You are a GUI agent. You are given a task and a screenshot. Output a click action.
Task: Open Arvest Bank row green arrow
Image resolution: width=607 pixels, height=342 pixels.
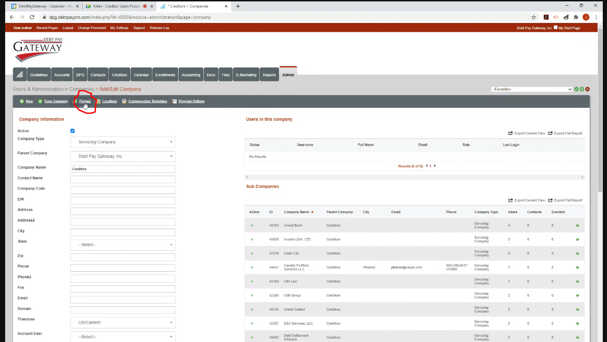(x=577, y=225)
